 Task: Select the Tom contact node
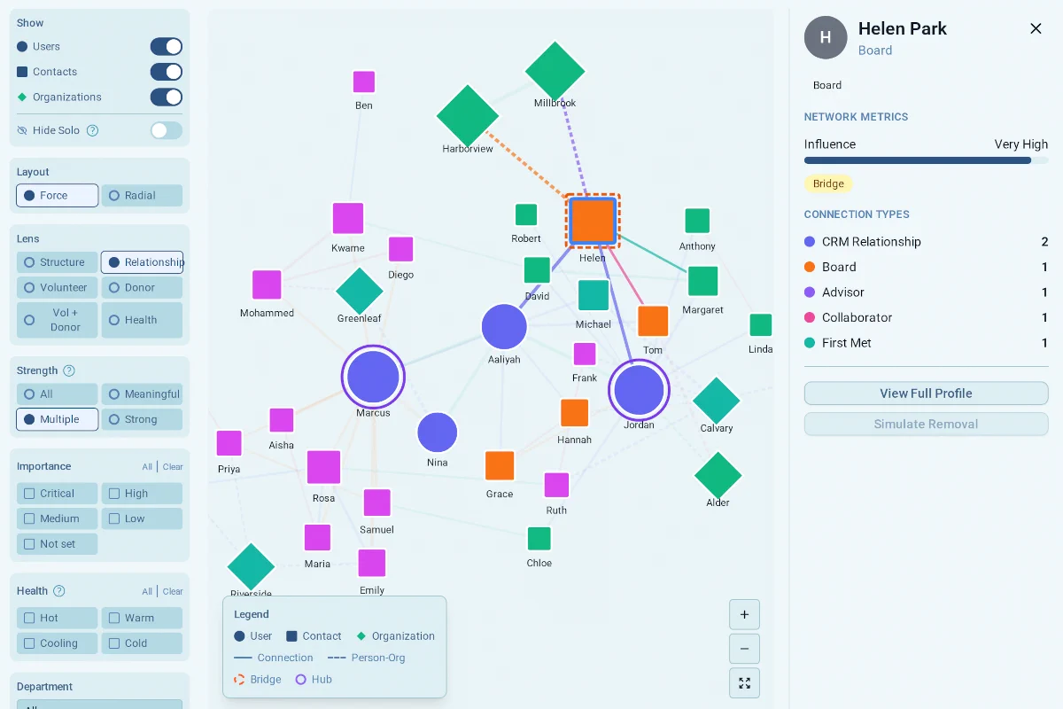[x=653, y=321]
